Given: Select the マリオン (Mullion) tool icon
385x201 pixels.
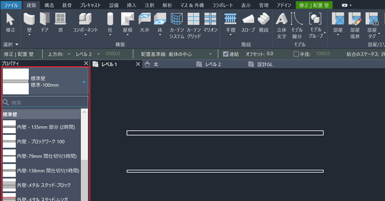Looking at the screenshot, I should (210, 19).
